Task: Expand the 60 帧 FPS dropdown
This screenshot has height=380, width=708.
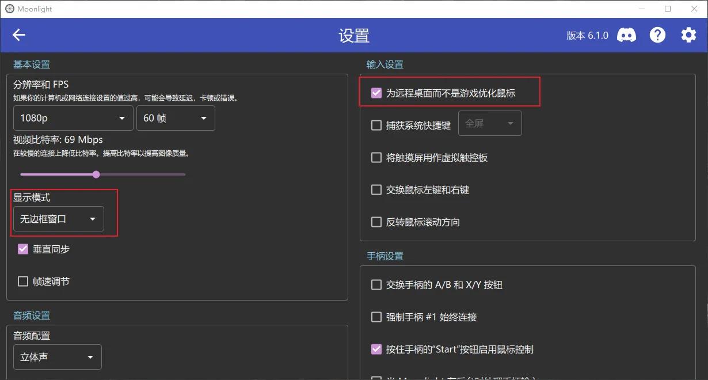Action: pyautogui.click(x=176, y=118)
